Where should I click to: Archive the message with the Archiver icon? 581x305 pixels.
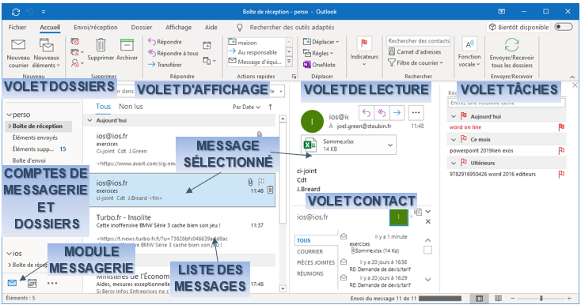127,45
